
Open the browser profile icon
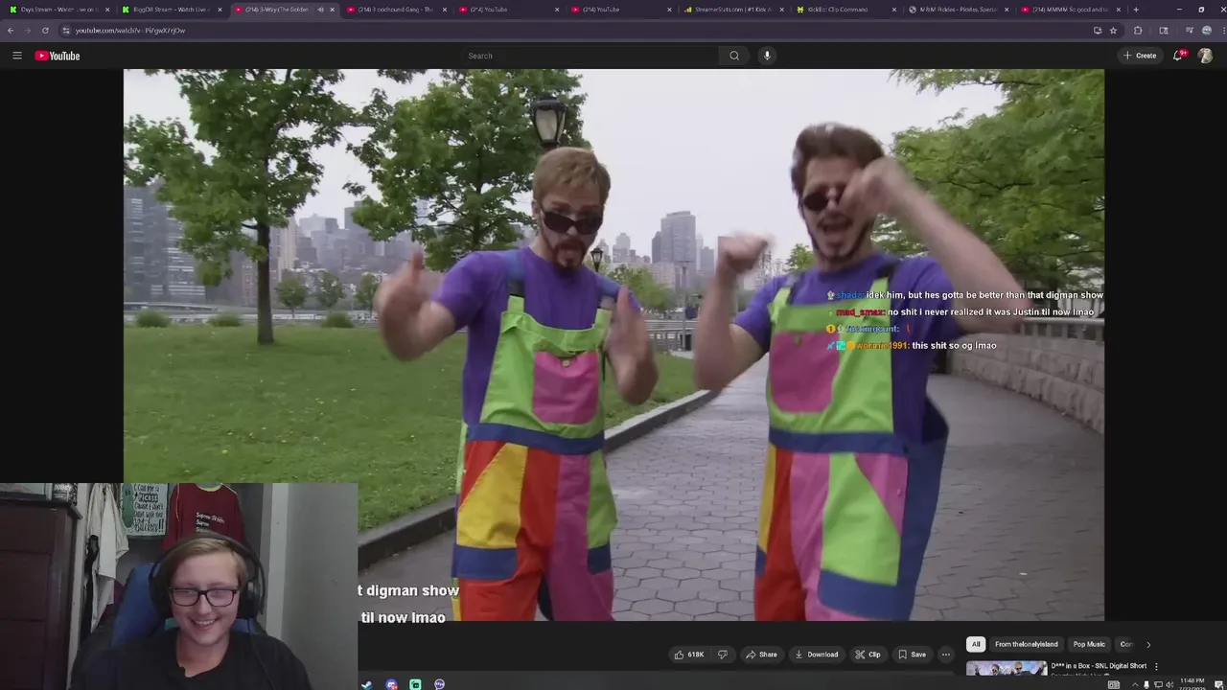1207,31
